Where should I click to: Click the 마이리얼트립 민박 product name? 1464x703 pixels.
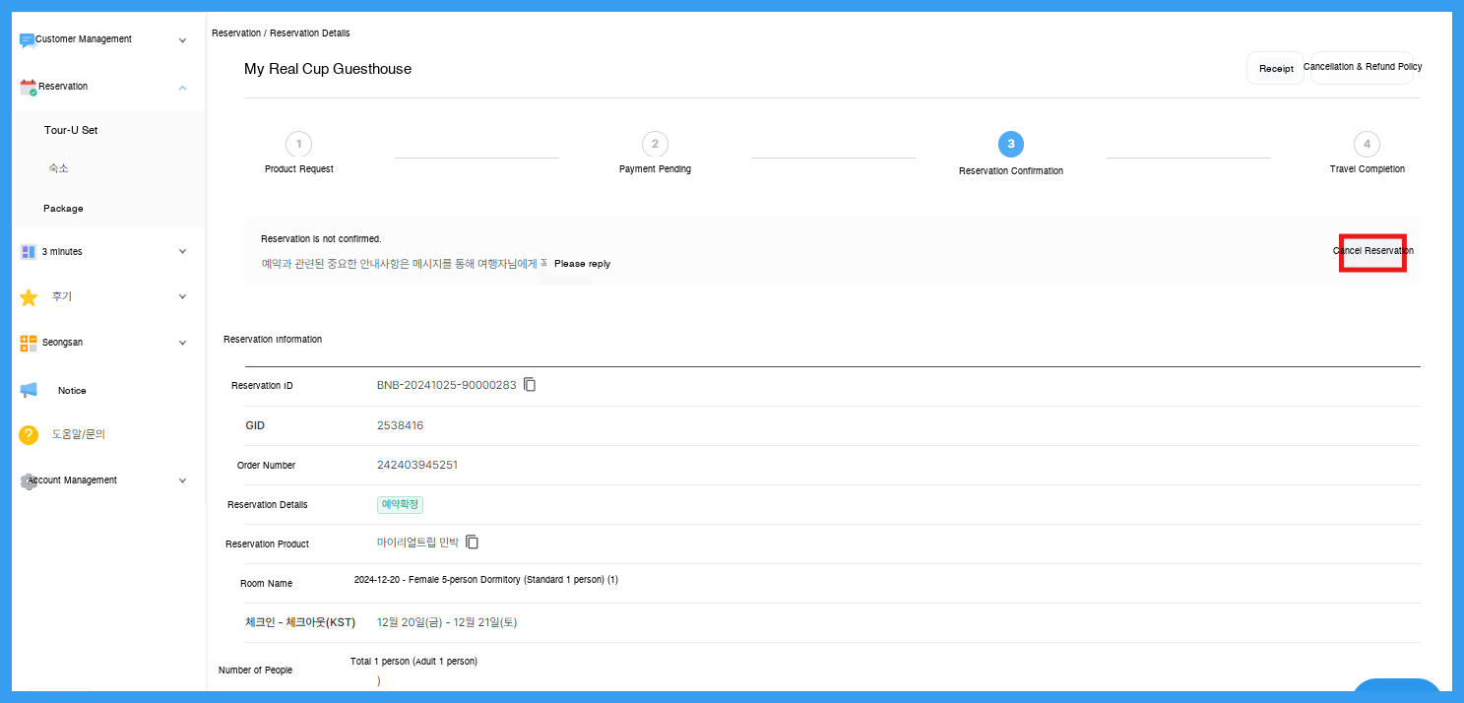pyautogui.click(x=417, y=543)
